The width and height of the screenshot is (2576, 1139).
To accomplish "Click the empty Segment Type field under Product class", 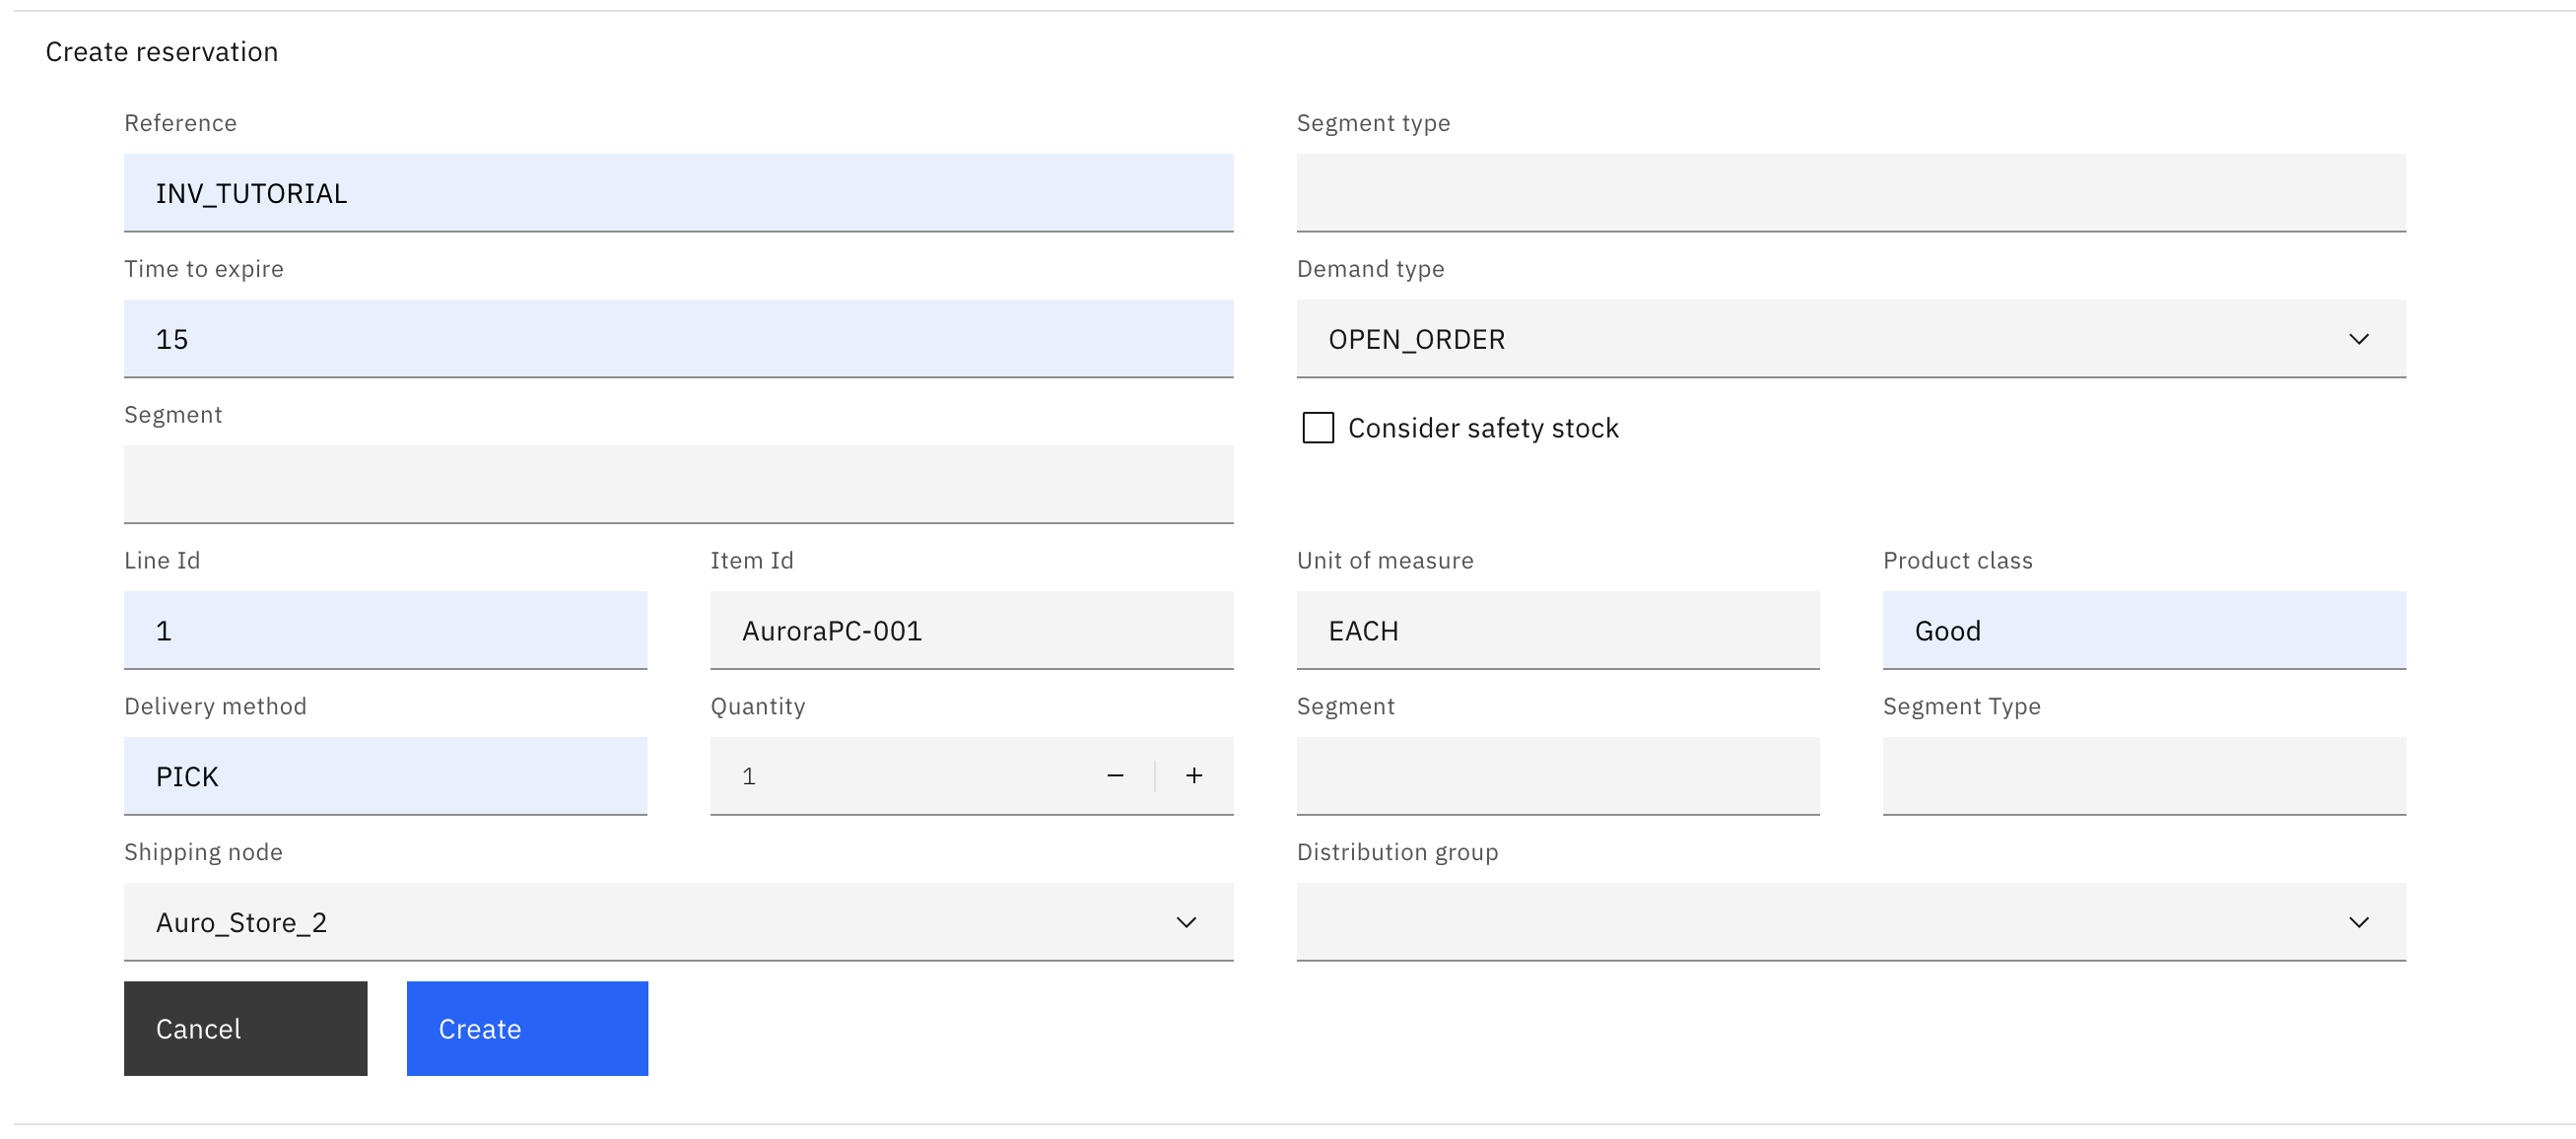I will click(x=2144, y=777).
